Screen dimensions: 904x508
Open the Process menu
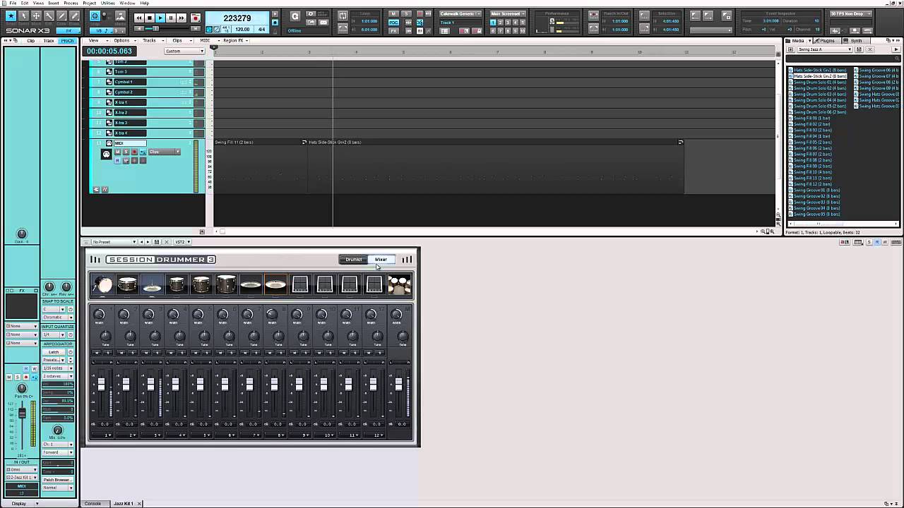click(x=71, y=3)
